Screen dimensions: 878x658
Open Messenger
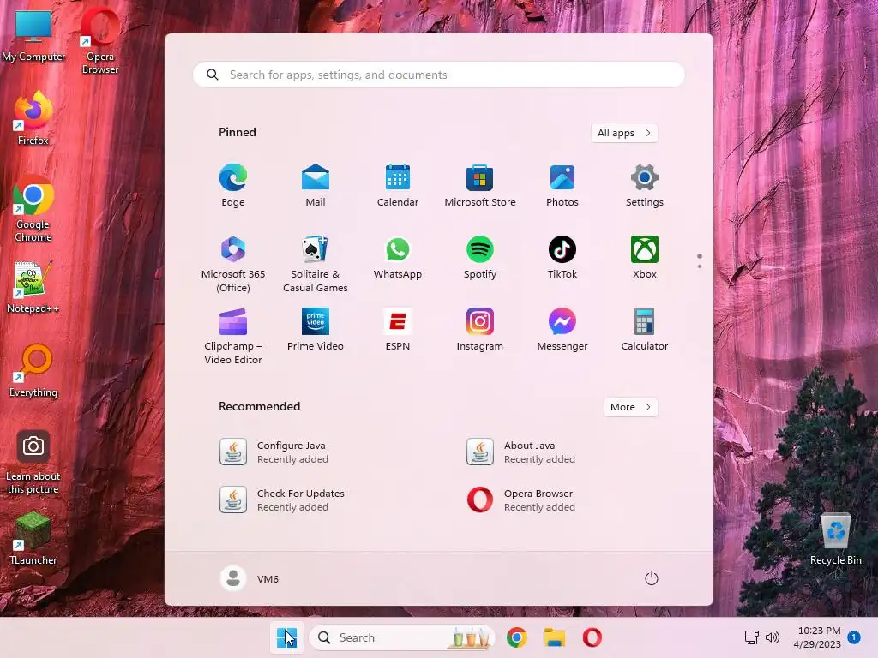click(562, 331)
